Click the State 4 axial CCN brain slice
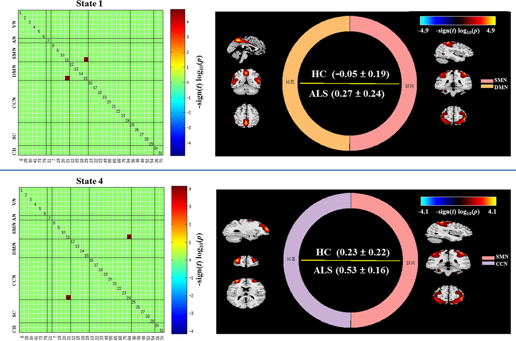The height and width of the screenshot is (341, 516). (x=246, y=293)
